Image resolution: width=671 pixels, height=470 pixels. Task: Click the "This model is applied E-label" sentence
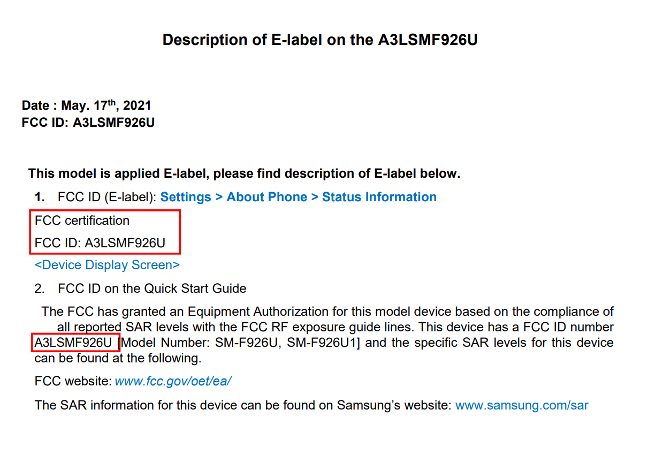[x=244, y=173]
